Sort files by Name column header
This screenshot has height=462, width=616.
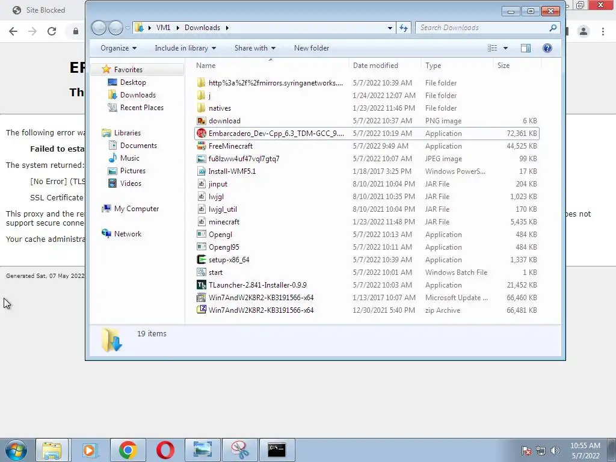(x=270, y=66)
